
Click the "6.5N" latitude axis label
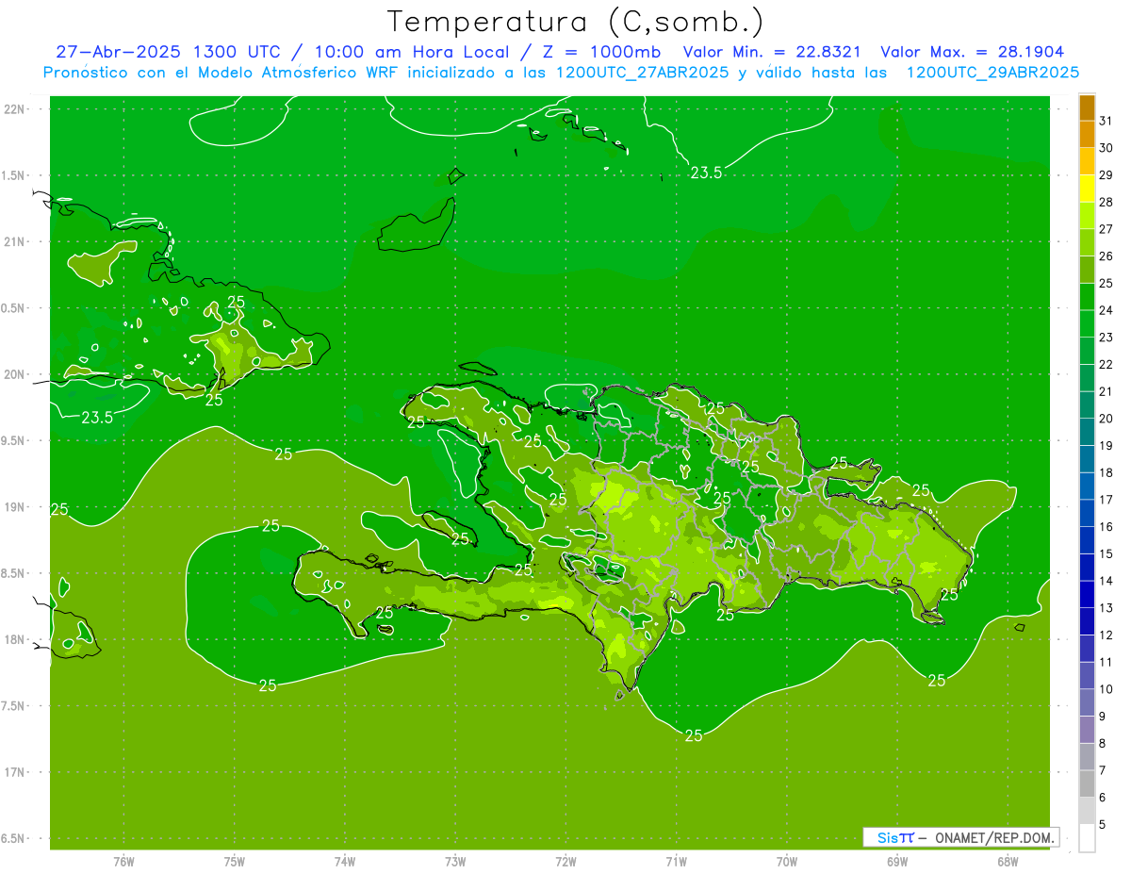[12, 838]
